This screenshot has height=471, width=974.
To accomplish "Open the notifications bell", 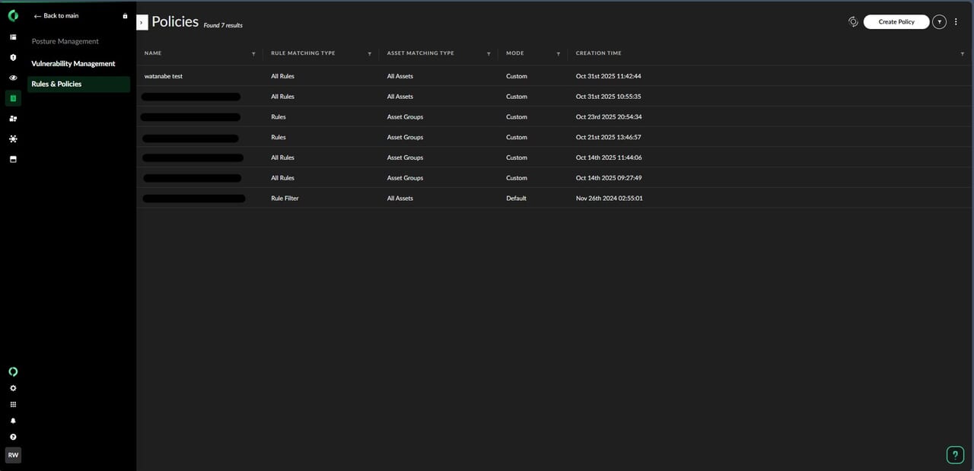I will pos(13,421).
